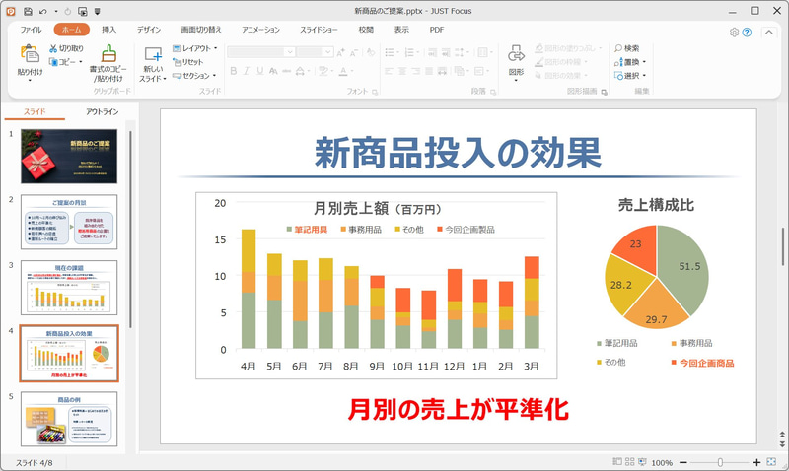Screen dimensions: 789x471
Task: Click the 貼り付け paste button
Action: click(31, 62)
